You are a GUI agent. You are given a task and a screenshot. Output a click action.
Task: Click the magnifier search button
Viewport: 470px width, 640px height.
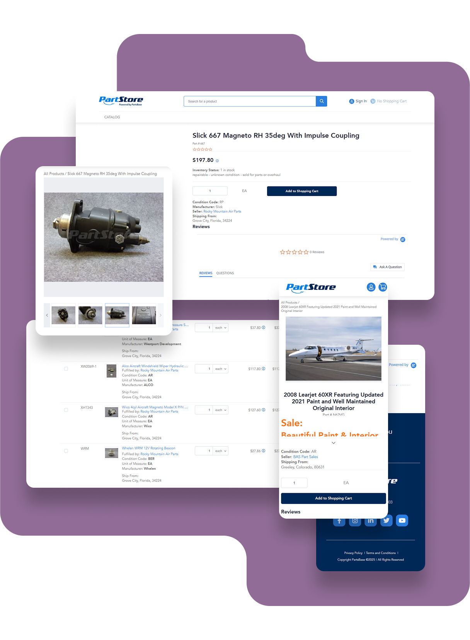[321, 101]
